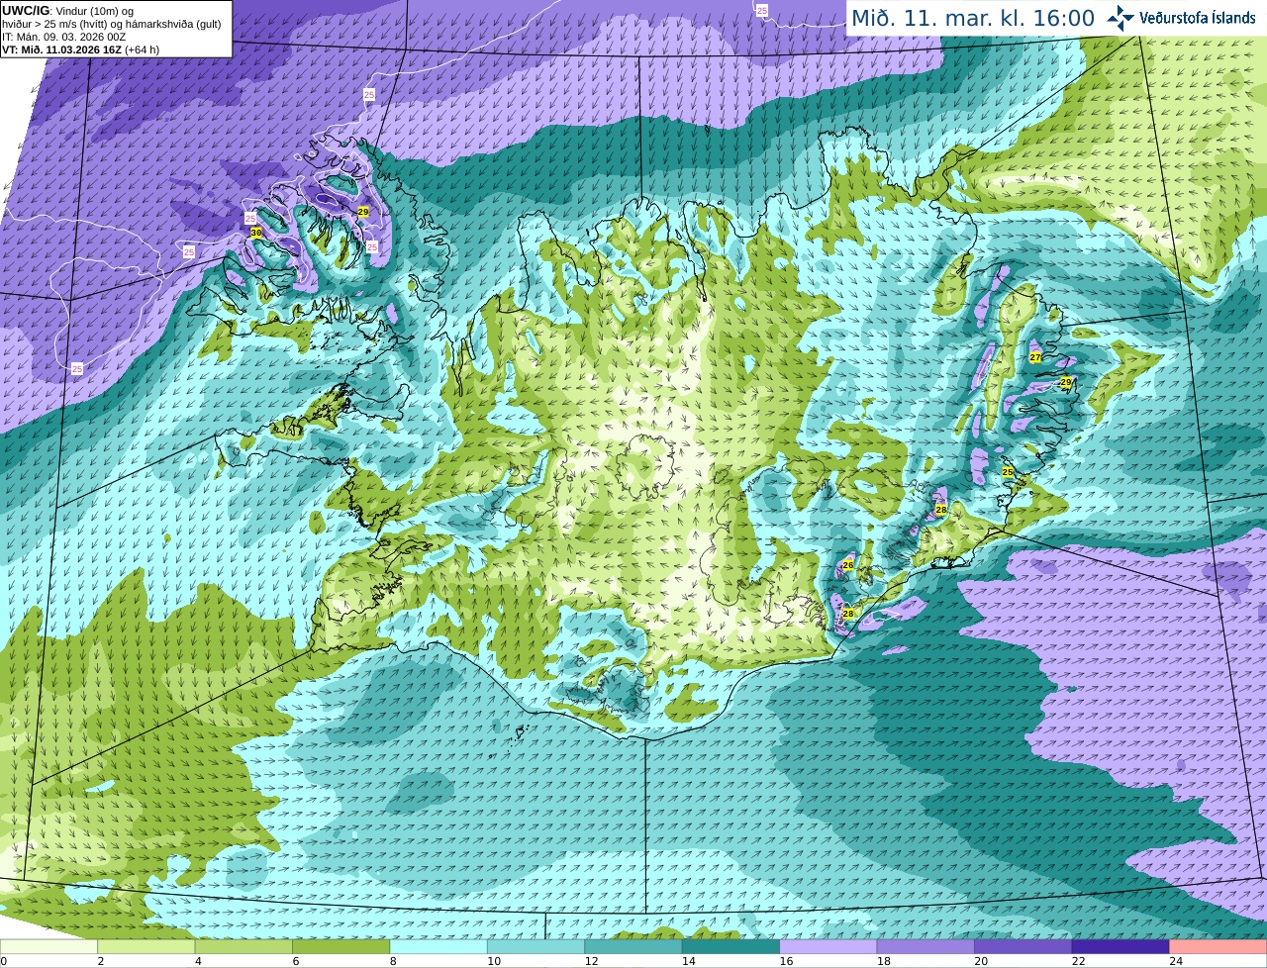
Task: Pick the 18–20 m/s purple legend swatch
Action: (x=926, y=946)
